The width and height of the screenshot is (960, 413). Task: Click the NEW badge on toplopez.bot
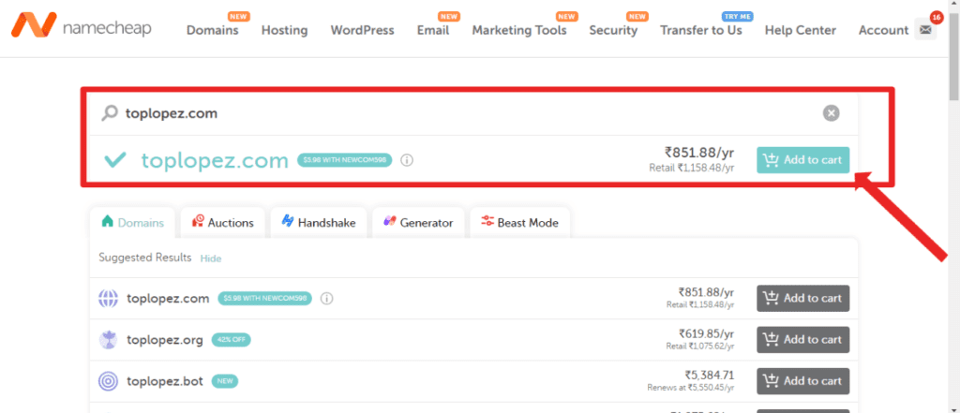(225, 381)
